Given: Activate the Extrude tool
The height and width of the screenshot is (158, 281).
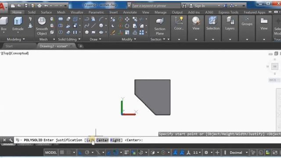Looking at the screenshot, I should [18, 24].
